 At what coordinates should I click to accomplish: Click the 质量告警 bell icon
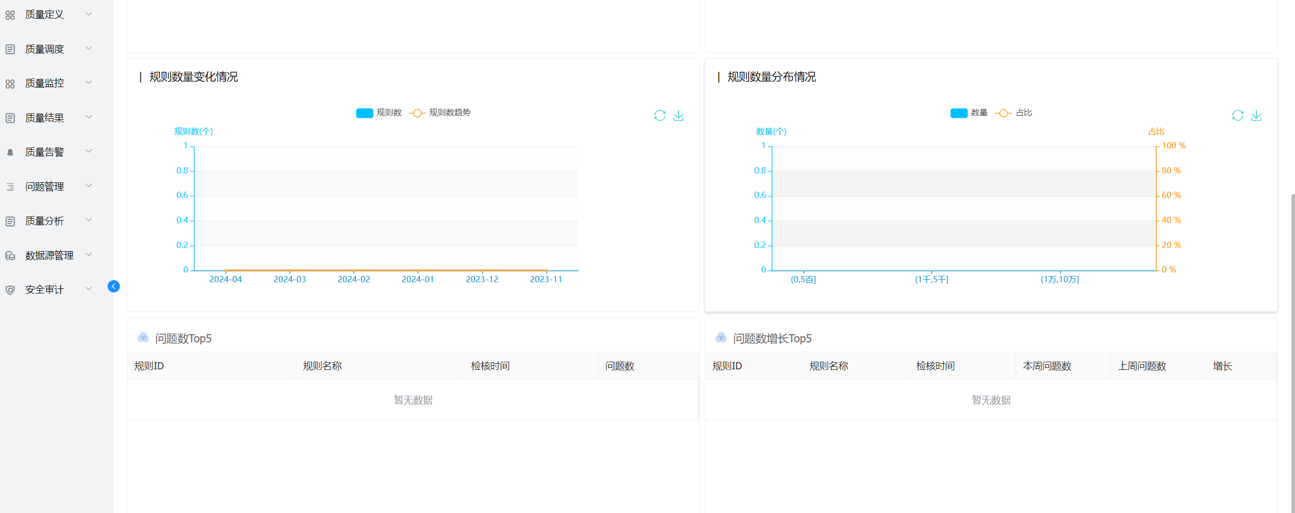pyautogui.click(x=10, y=152)
